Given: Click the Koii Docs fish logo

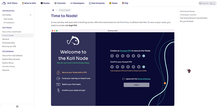Looking at the screenshot, I should click(4, 3).
